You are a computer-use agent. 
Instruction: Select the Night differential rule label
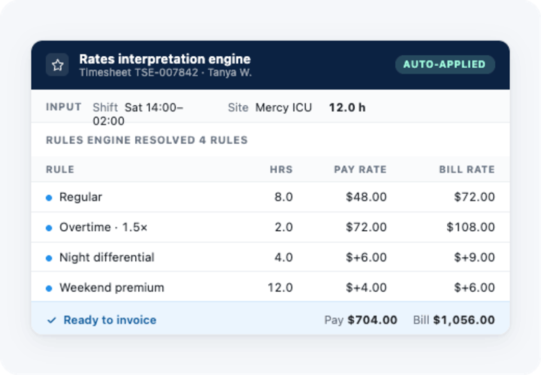(x=107, y=257)
